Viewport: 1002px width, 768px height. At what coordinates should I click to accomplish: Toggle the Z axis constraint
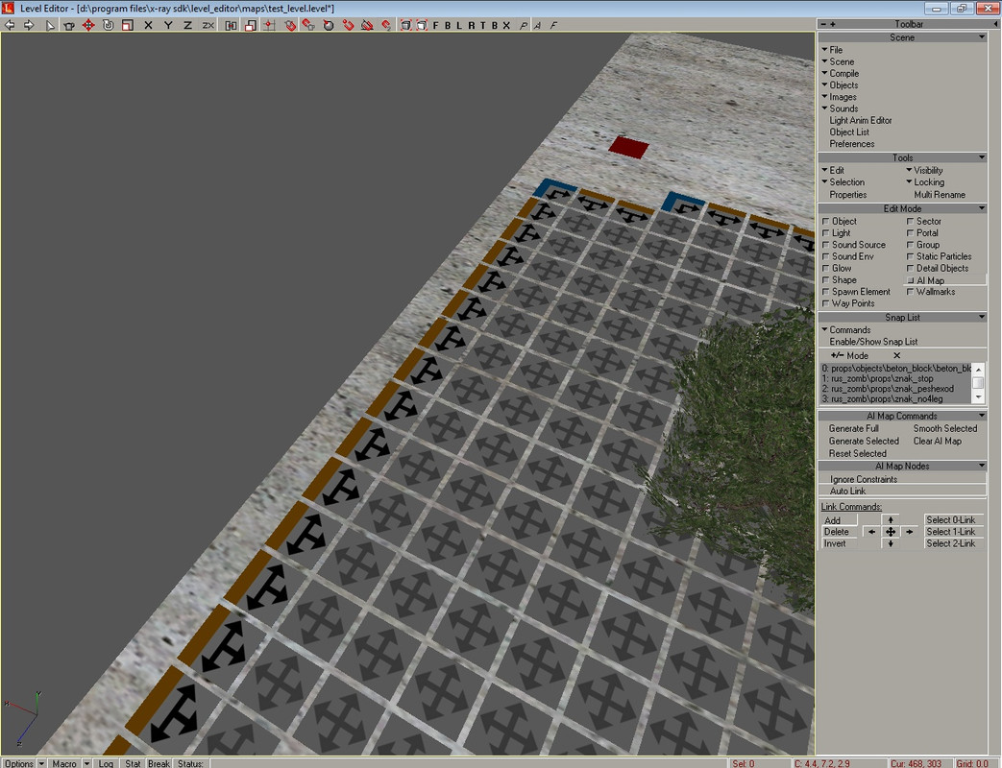[x=188, y=25]
